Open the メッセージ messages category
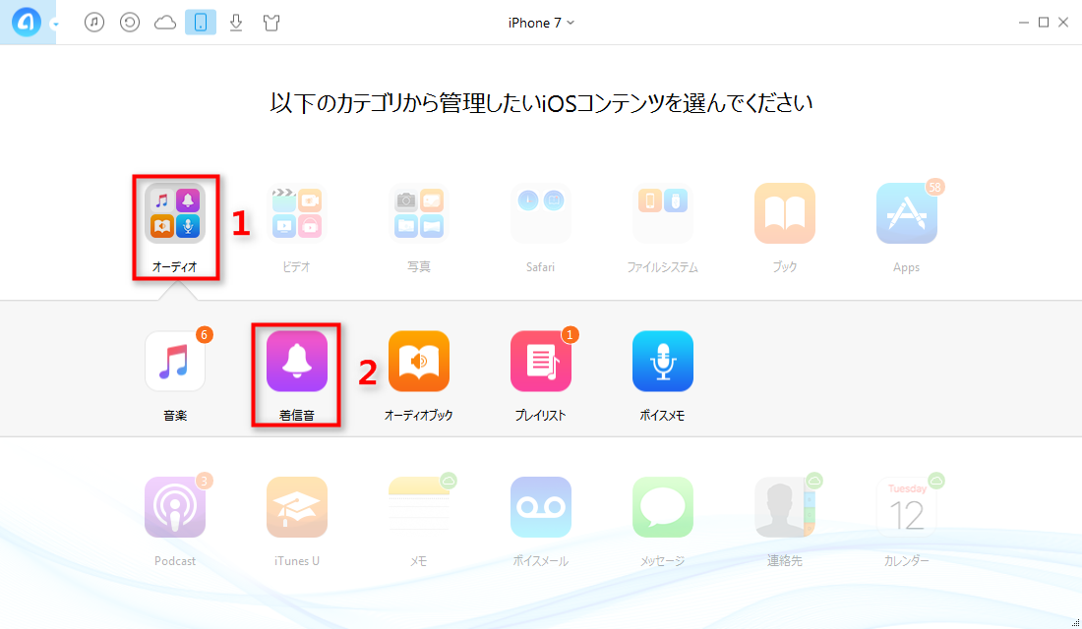Screen dimensions: 1082x629 [x=662, y=507]
